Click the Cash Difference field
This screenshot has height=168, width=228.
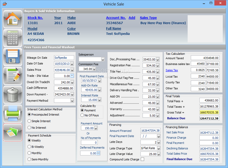[x=64, y=88]
